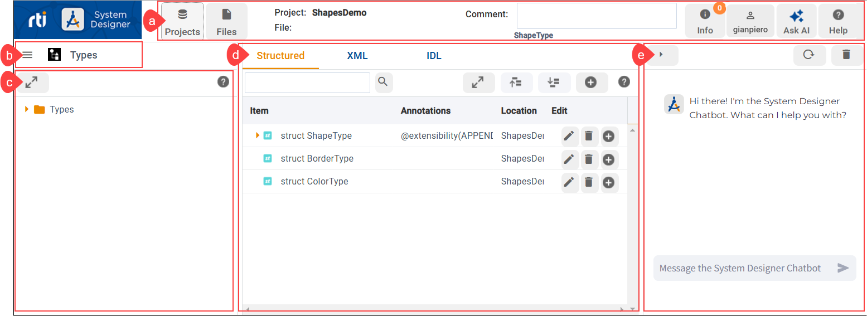Open the Projects button
867x316 pixels.
click(182, 21)
